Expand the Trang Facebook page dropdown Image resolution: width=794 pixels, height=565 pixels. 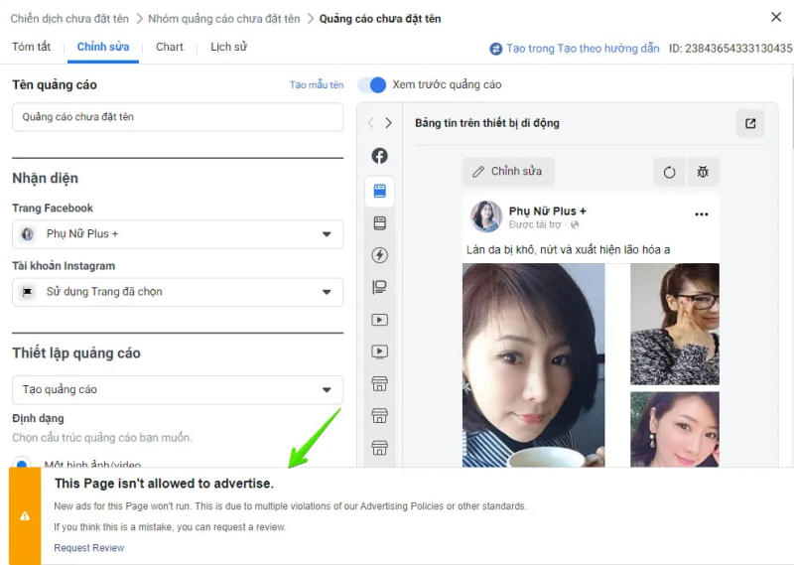click(178, 234)
